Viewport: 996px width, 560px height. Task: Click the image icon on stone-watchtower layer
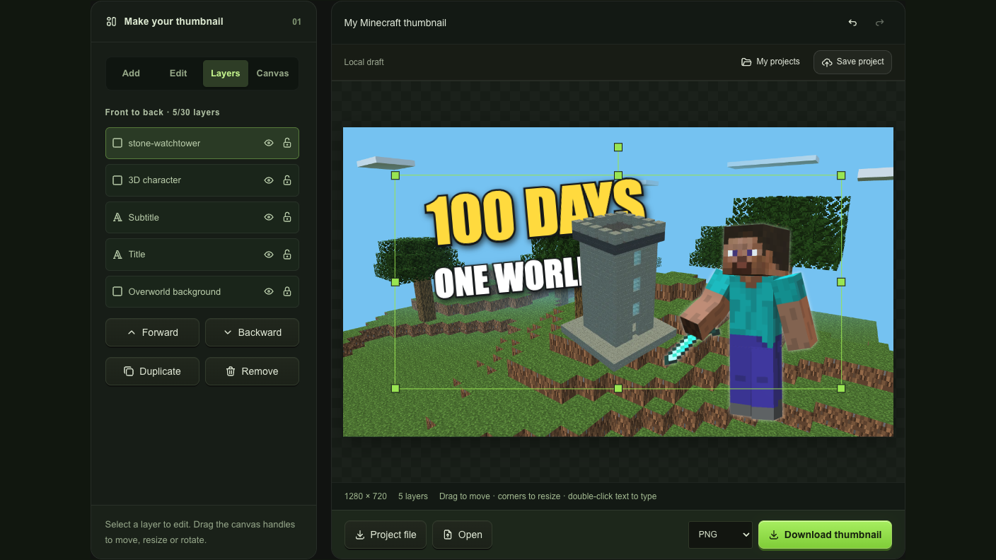coord(117,143)
